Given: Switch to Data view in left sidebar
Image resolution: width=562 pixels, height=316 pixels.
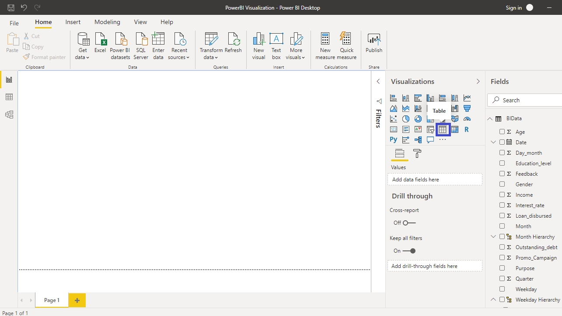Looking at the screenshot, I should click(9, 97).
